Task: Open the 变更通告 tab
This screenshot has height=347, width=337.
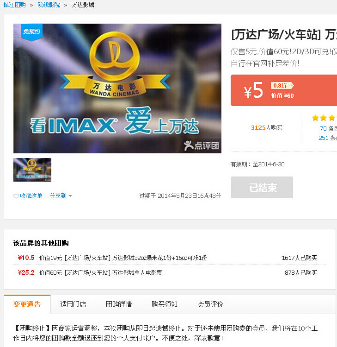Action: 27,304
